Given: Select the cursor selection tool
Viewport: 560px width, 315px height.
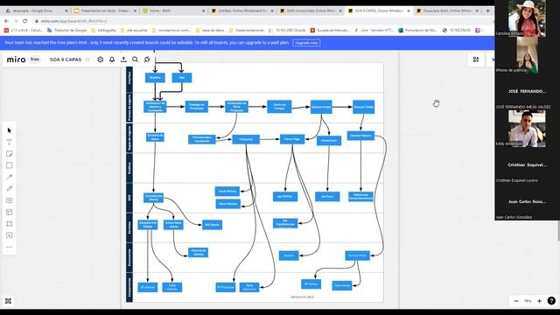Looking at the screenshot, I should pos(10,130).
